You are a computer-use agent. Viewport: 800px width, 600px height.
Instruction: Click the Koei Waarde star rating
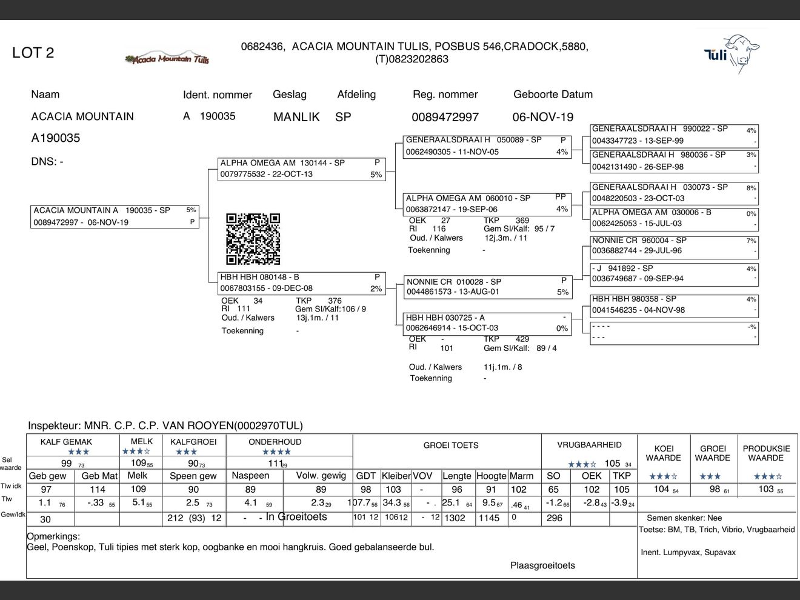pos(663,476)
